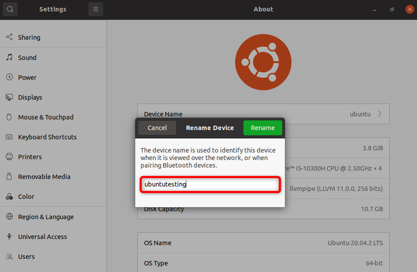Viewport: 417px width, 272px height.
Task: Click the Sharing sidebar icon
Action: point(9,37)
